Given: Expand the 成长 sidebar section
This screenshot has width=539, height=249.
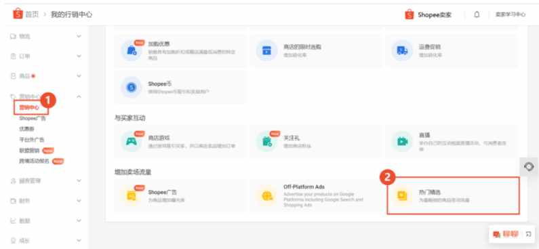Looking at the screenshot, I should (x=79, y=240).
